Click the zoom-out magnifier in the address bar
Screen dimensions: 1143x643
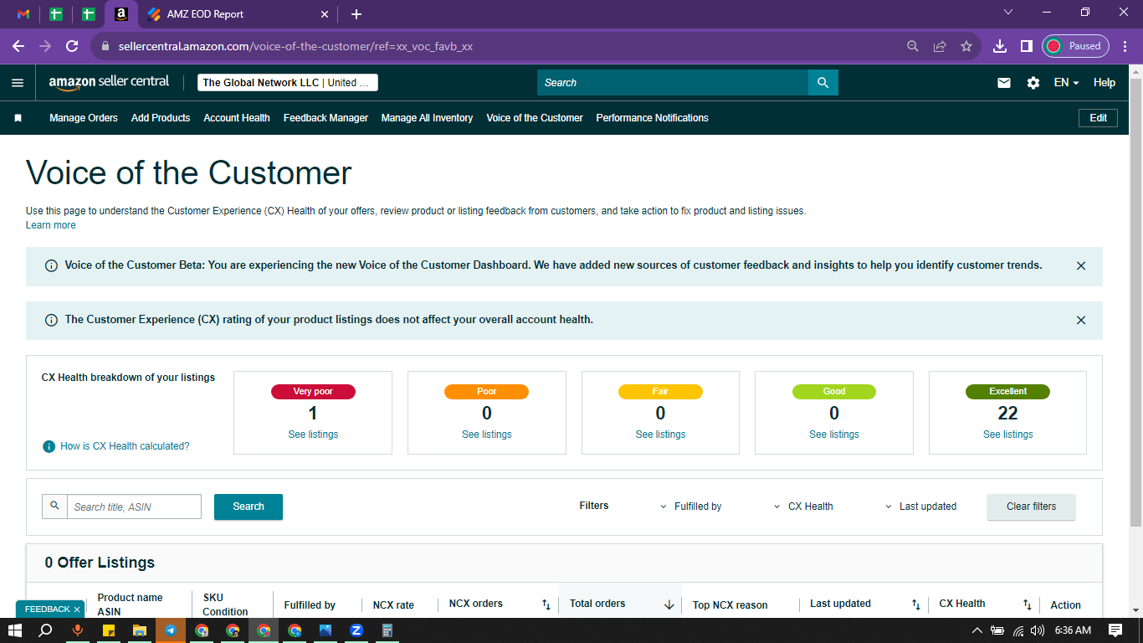click(913, 46)
